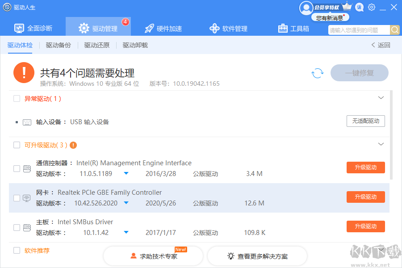
Task: Click Intel SMBus Driver name
Action: click(x=85, y=222)
